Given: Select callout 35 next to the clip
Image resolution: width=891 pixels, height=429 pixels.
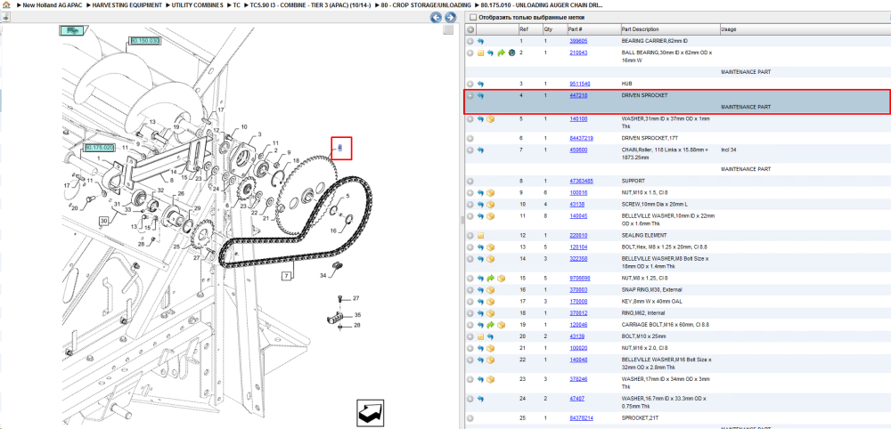Looking at the screenshot, I should point(357,314).
